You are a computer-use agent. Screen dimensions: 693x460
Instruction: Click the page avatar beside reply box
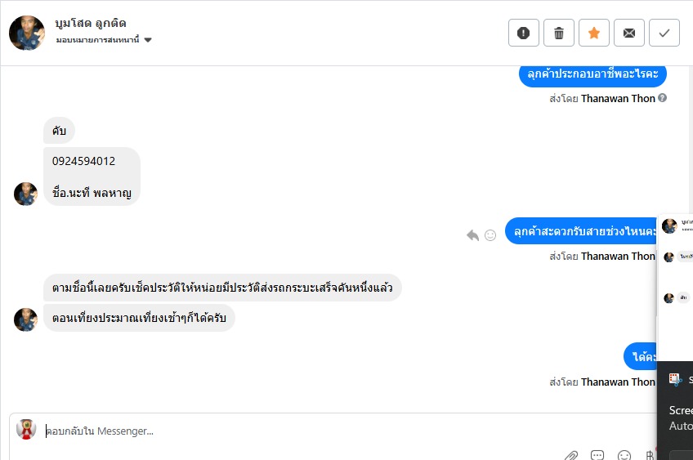point(26,430)
